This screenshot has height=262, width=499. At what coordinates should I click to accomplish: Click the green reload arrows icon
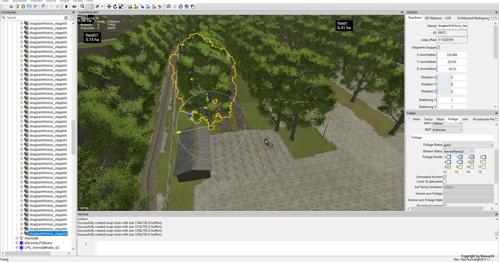23,6
